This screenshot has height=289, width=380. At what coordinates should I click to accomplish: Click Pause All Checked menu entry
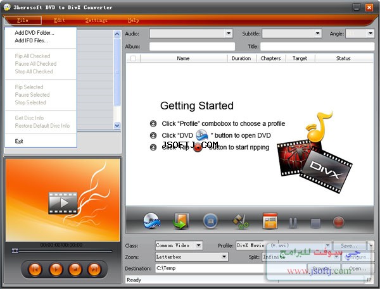point(35,64)
